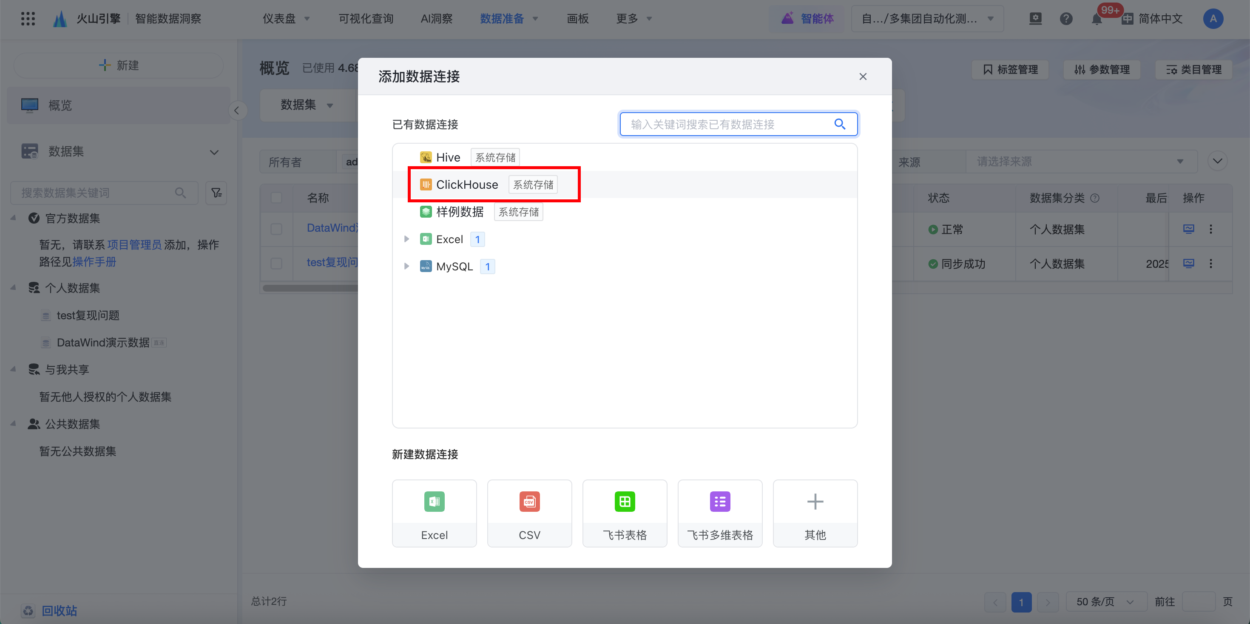Open the 画板 menu item
1250x624 pixels.
coord(577,19)
